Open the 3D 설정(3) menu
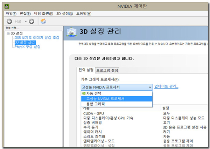 tap(64, 14)
